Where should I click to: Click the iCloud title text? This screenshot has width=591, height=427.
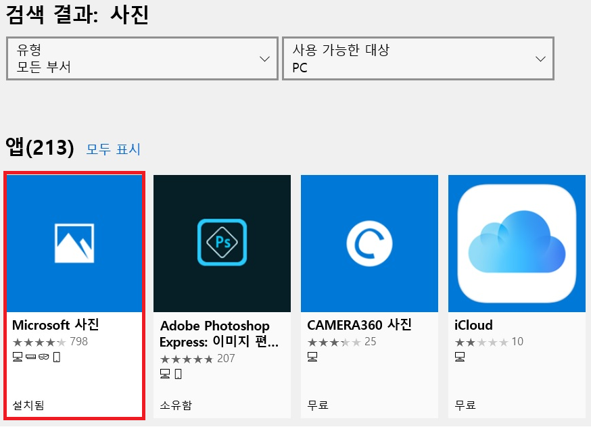coord(473,325)
